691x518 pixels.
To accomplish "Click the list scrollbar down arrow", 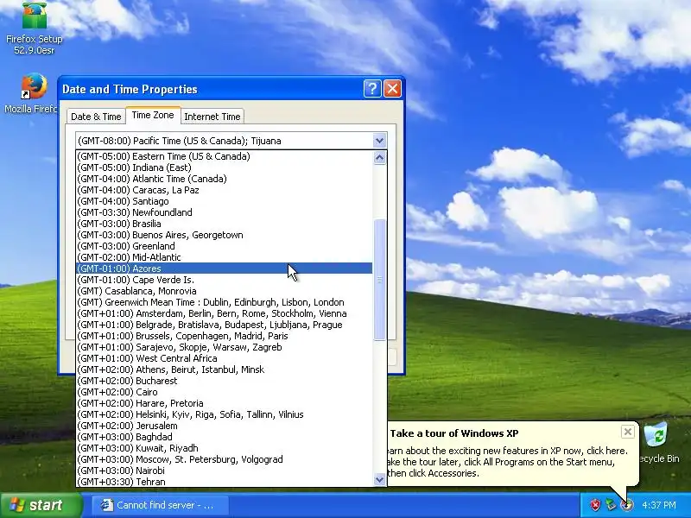I will tap(379, 479).
